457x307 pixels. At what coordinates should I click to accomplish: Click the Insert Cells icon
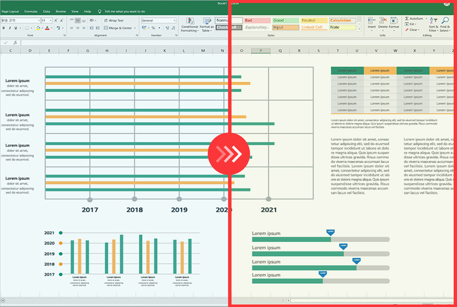click(371, 20)
